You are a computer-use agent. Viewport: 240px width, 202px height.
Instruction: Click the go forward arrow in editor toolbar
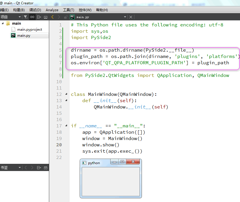click(59, 17)
